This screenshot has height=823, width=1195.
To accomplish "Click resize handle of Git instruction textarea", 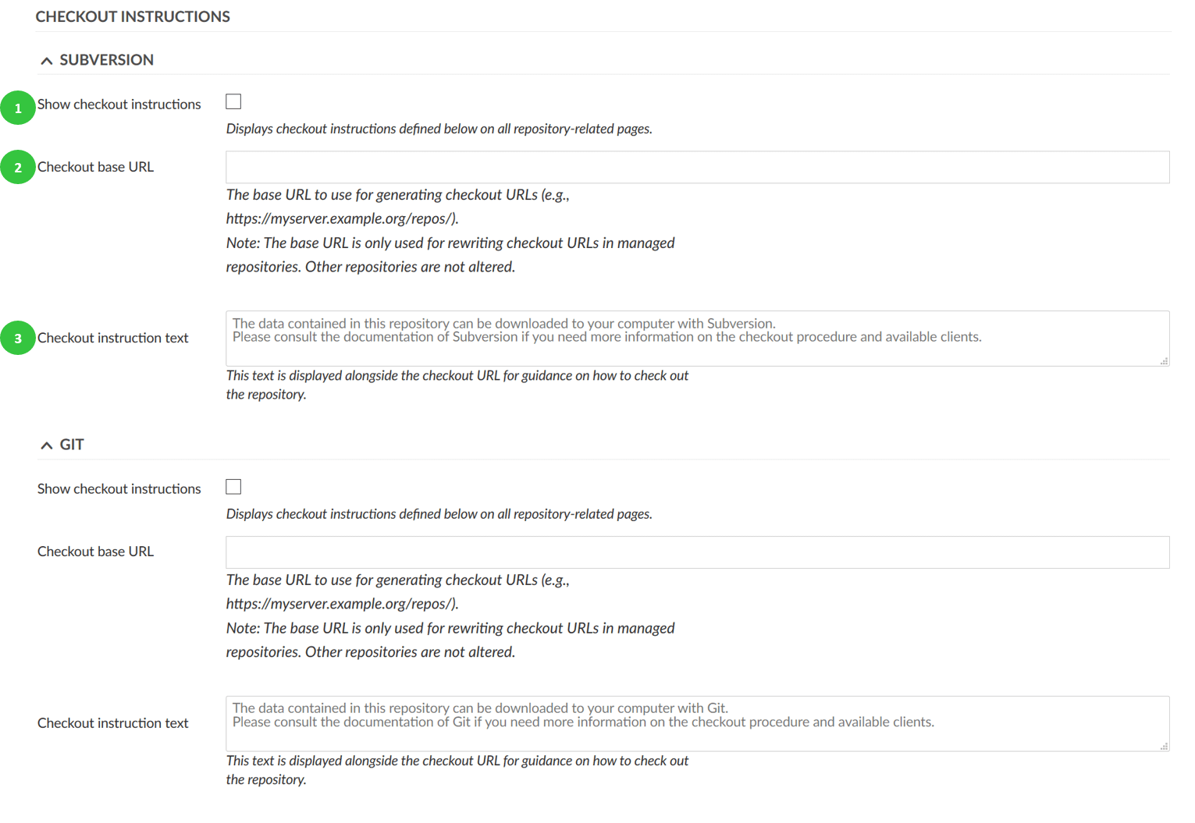I will pos(1164,747).
